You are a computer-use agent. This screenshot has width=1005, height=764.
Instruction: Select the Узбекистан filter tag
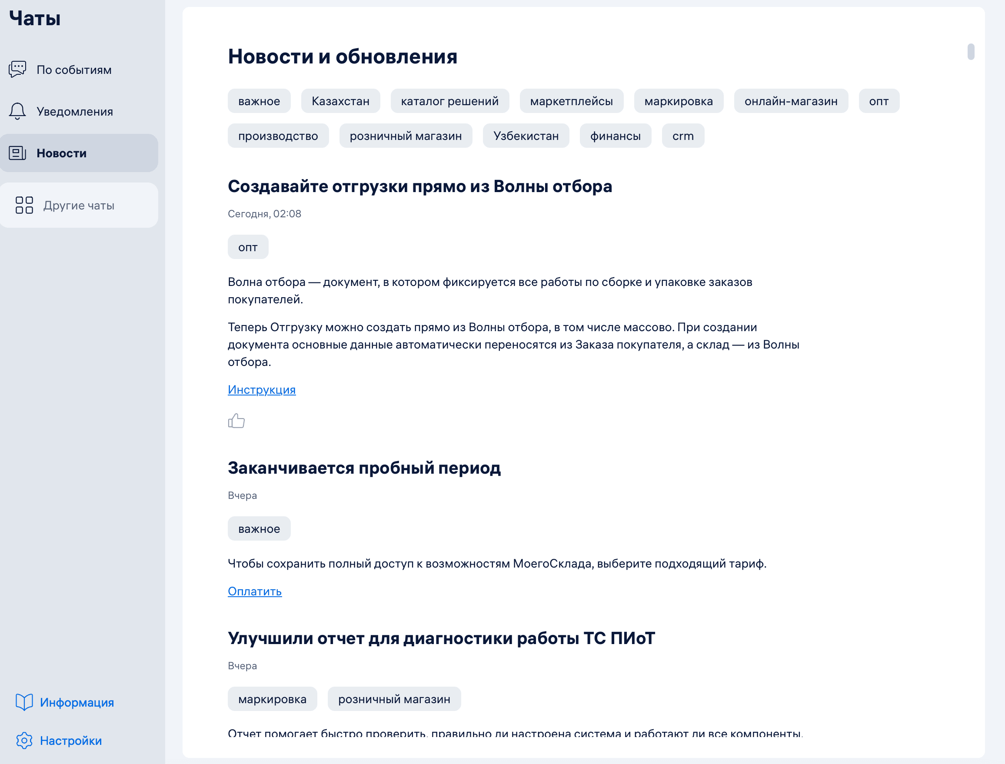(526, 136)
